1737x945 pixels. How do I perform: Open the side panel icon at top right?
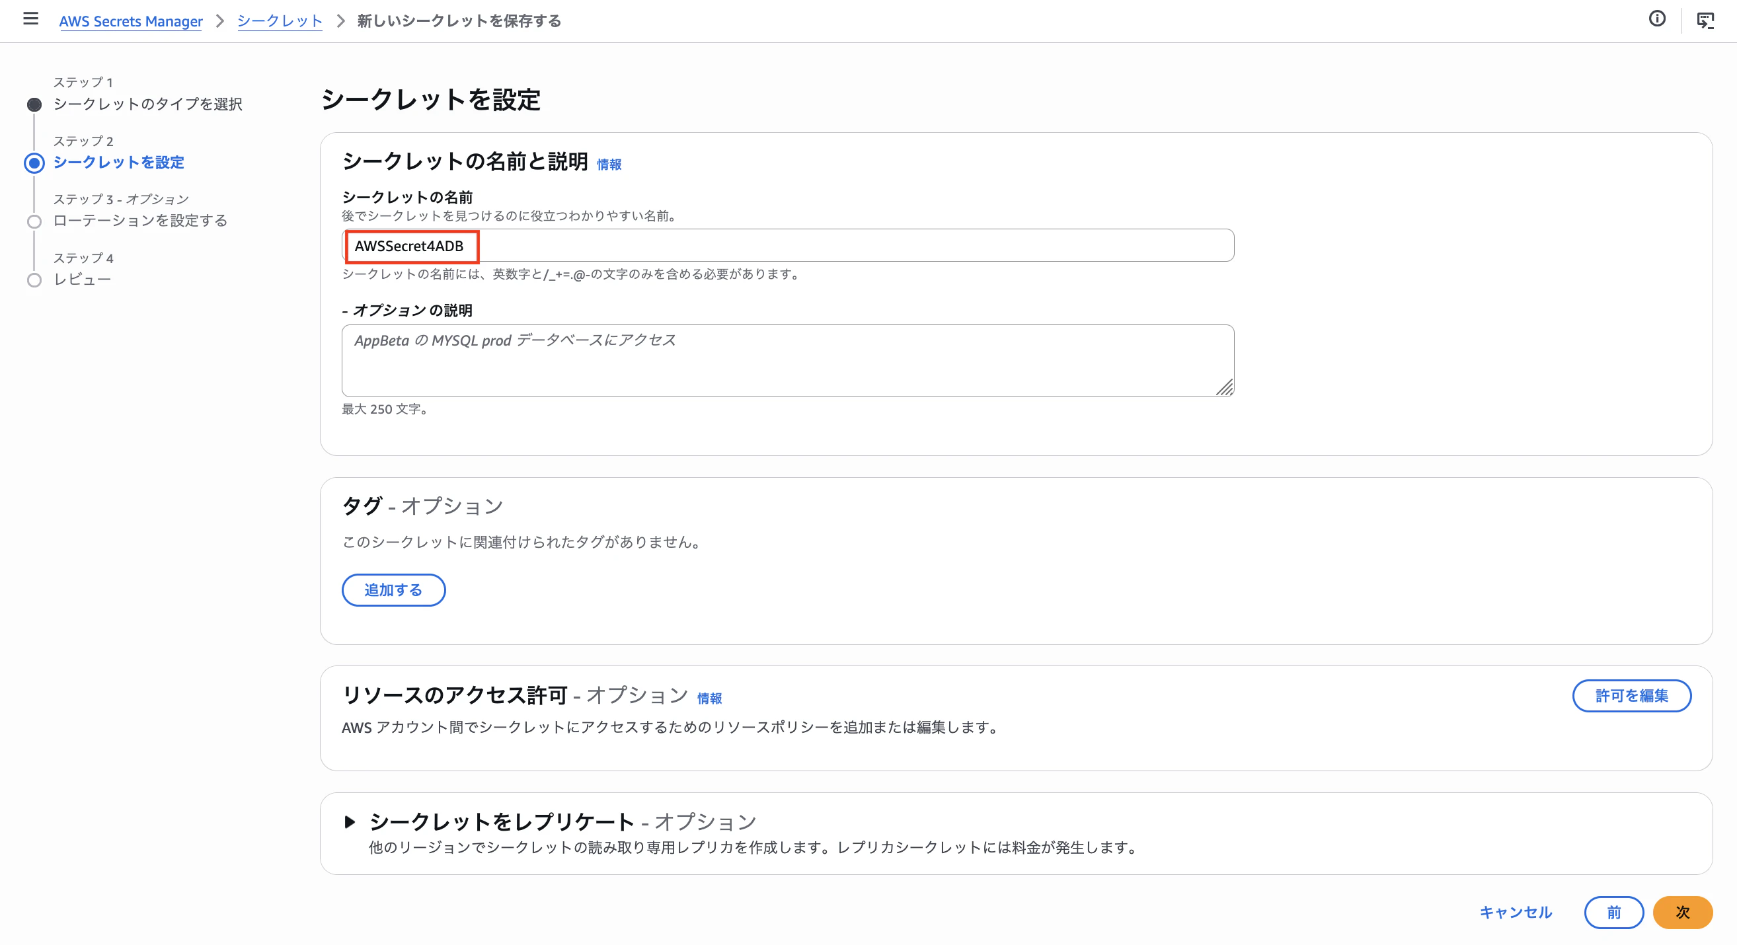point(1707,21)
